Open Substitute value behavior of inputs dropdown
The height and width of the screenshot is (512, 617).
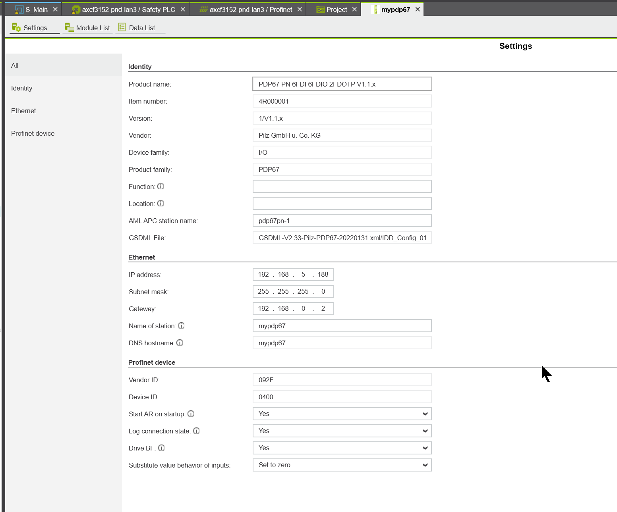coord(342,465)
